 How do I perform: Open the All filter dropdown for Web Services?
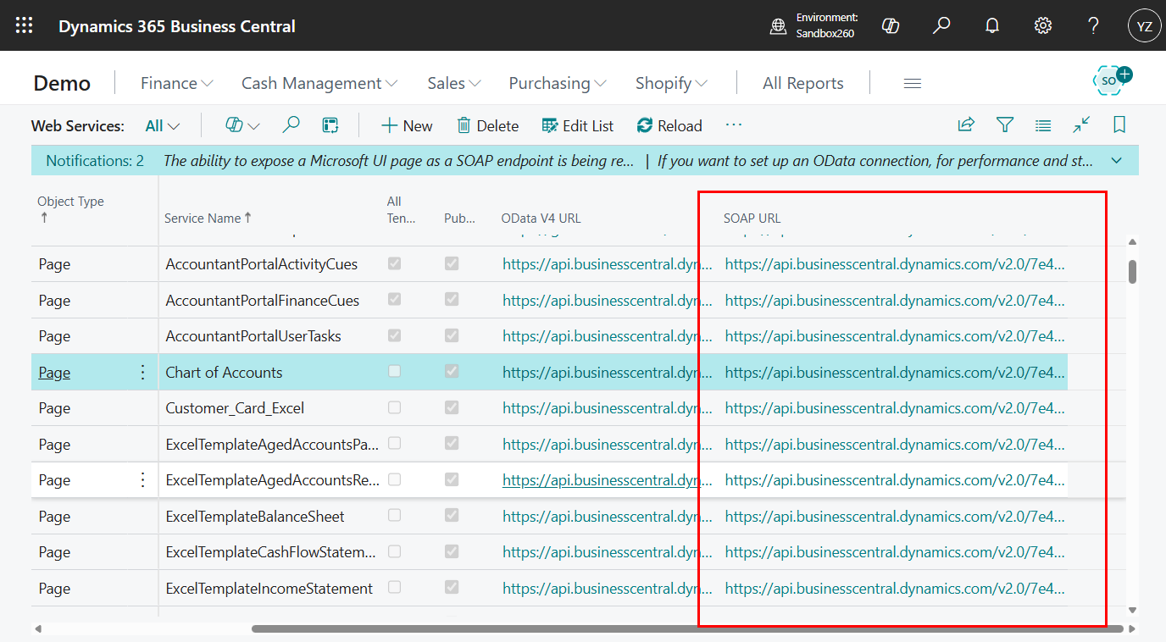click(161, 125)
